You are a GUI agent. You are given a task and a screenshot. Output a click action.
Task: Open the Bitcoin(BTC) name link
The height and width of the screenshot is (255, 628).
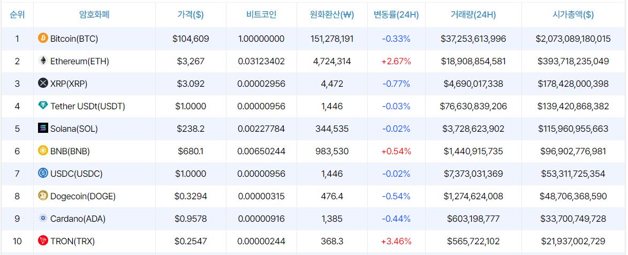(x=74, y=39)
